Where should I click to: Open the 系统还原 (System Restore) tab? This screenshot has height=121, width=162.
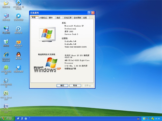(x=68, y=18)
